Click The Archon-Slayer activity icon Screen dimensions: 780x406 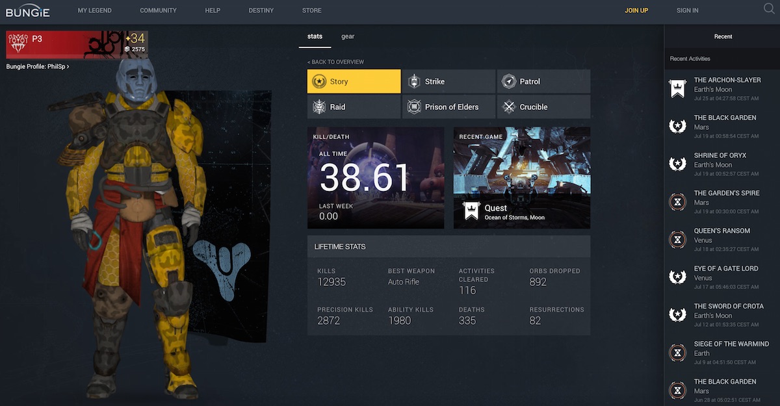tap(678, 88)
